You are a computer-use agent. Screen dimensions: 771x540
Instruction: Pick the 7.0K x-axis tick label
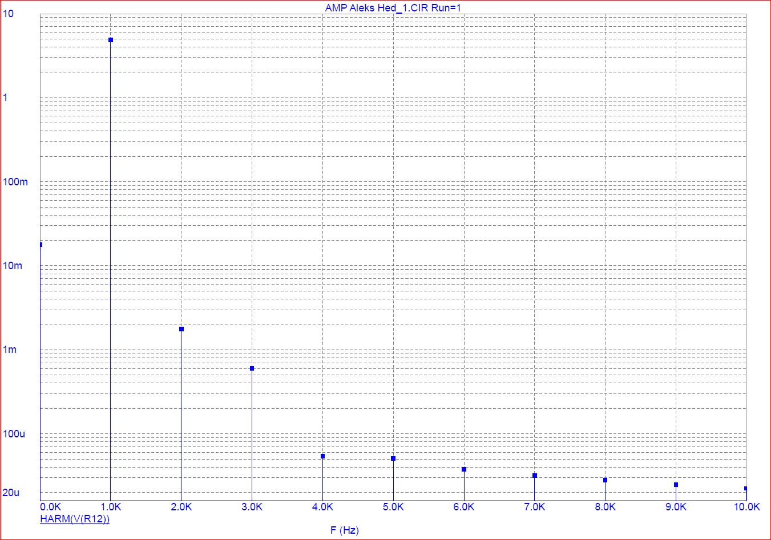(535, 507)
